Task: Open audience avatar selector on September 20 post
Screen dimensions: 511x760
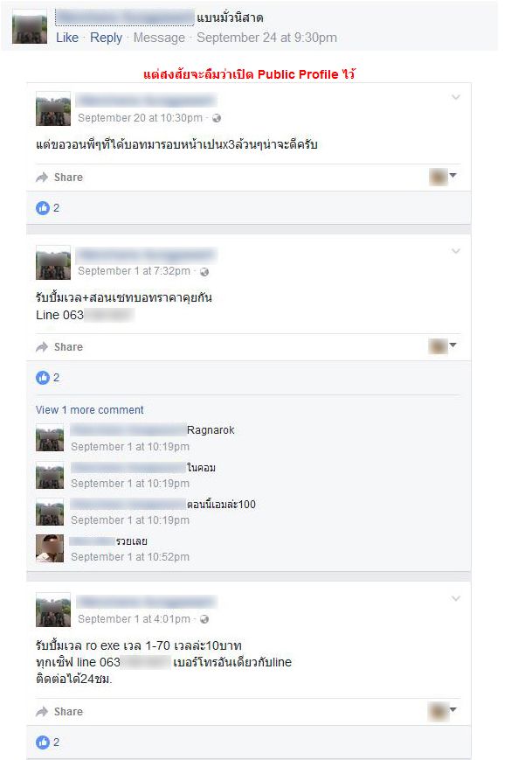Action: pyautogui.click(x=442, y=177)
